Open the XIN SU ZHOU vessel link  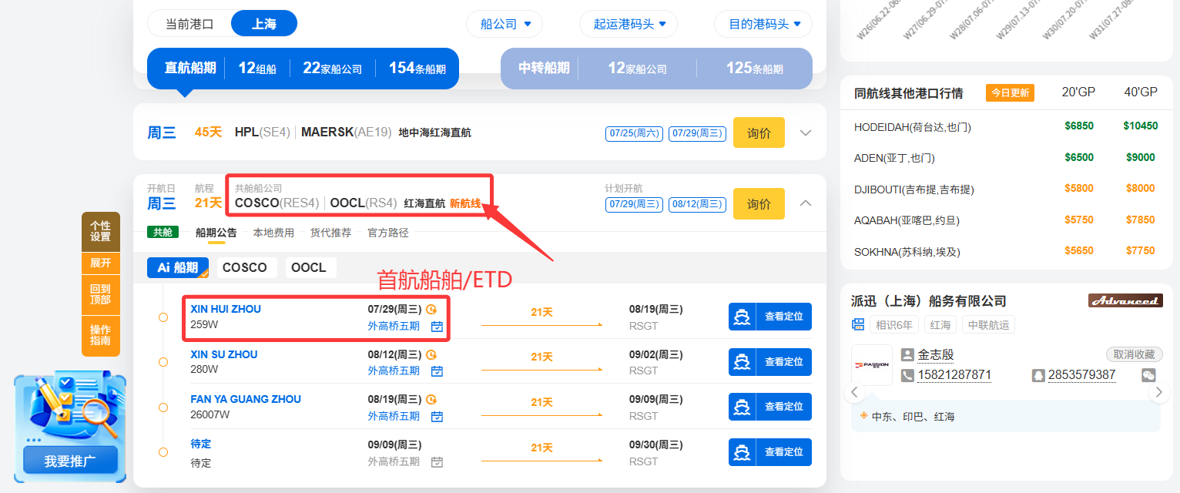click(224, 354)
